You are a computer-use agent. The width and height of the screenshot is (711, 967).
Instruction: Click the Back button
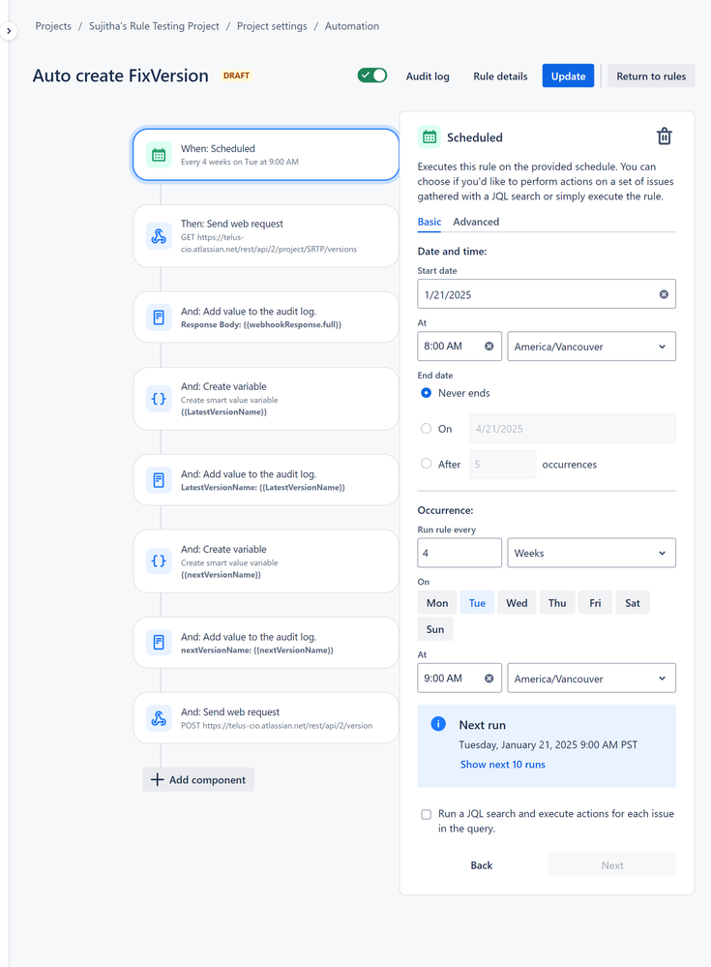coord(481,865)
